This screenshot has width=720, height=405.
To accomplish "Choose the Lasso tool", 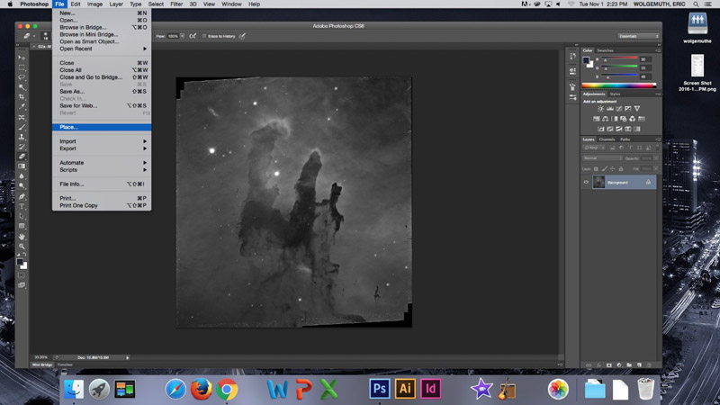I will click(x=22, y=76).
